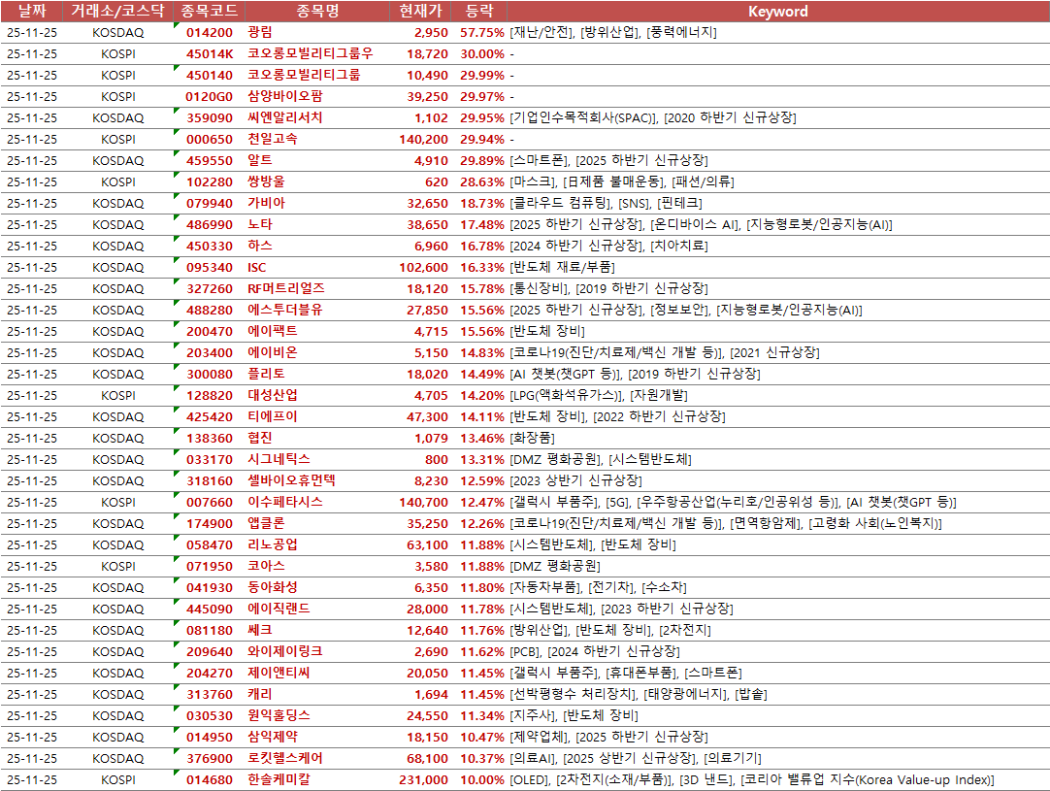Image resolution: width=1050 pixels, height=791 pixels.
Task: Select stock name 한솔케미칼
Action: tap(279, 779)
